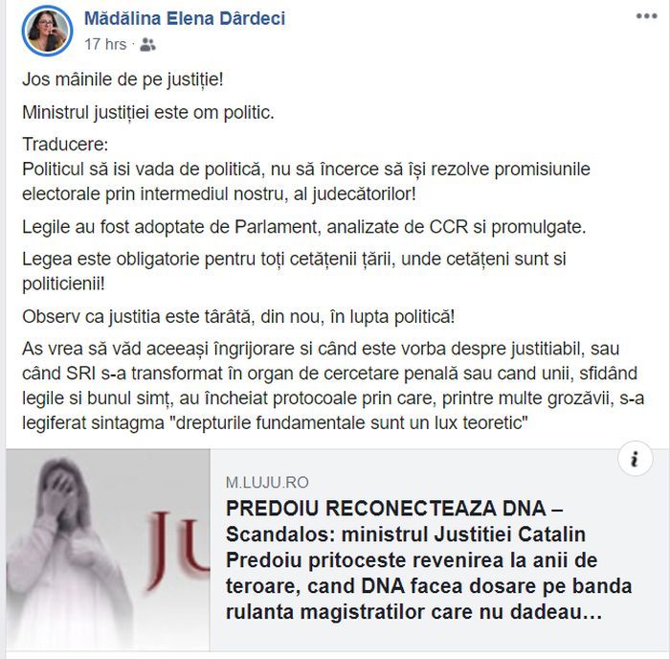Click the friends audience icon beside 17 hrs
The height and width of the screenshot is (659, 670).
pyautogui.click(x=147, y=44)
